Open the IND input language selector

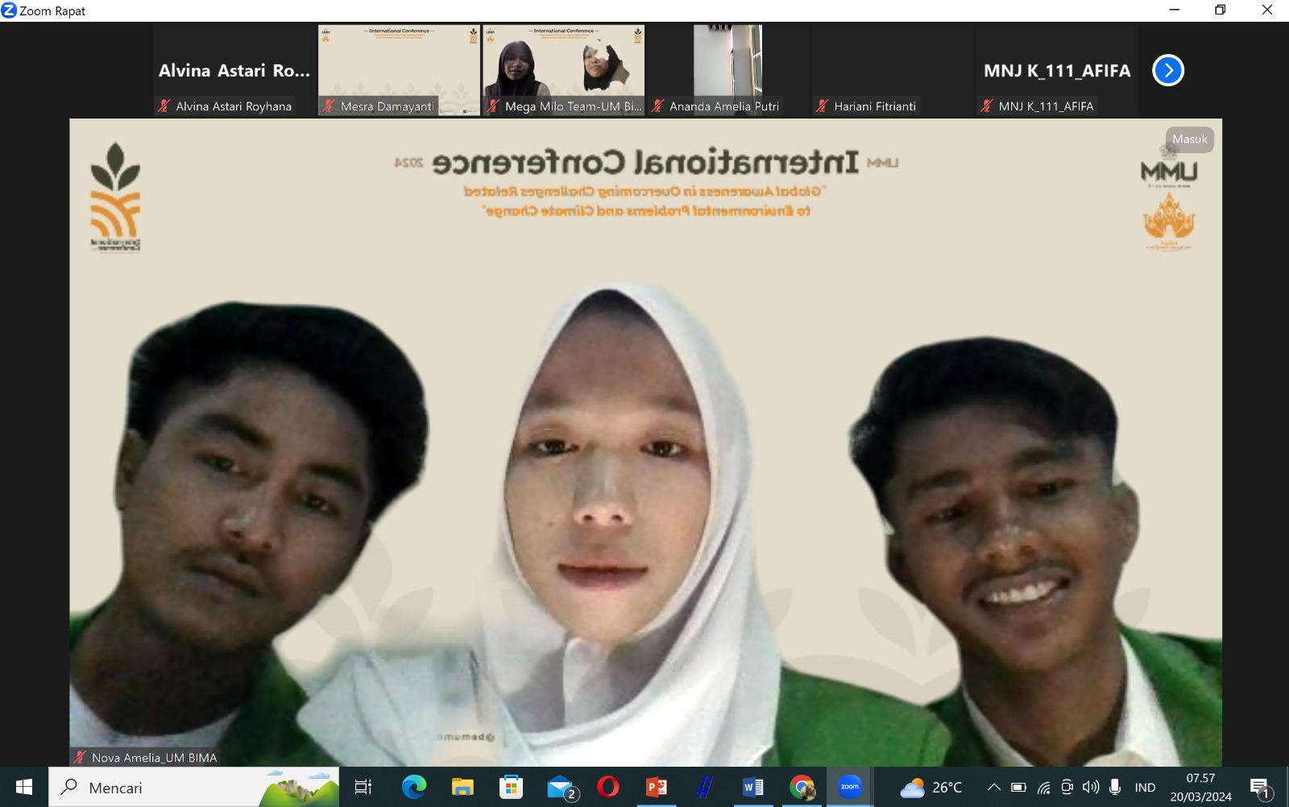tap(1145, 788)
